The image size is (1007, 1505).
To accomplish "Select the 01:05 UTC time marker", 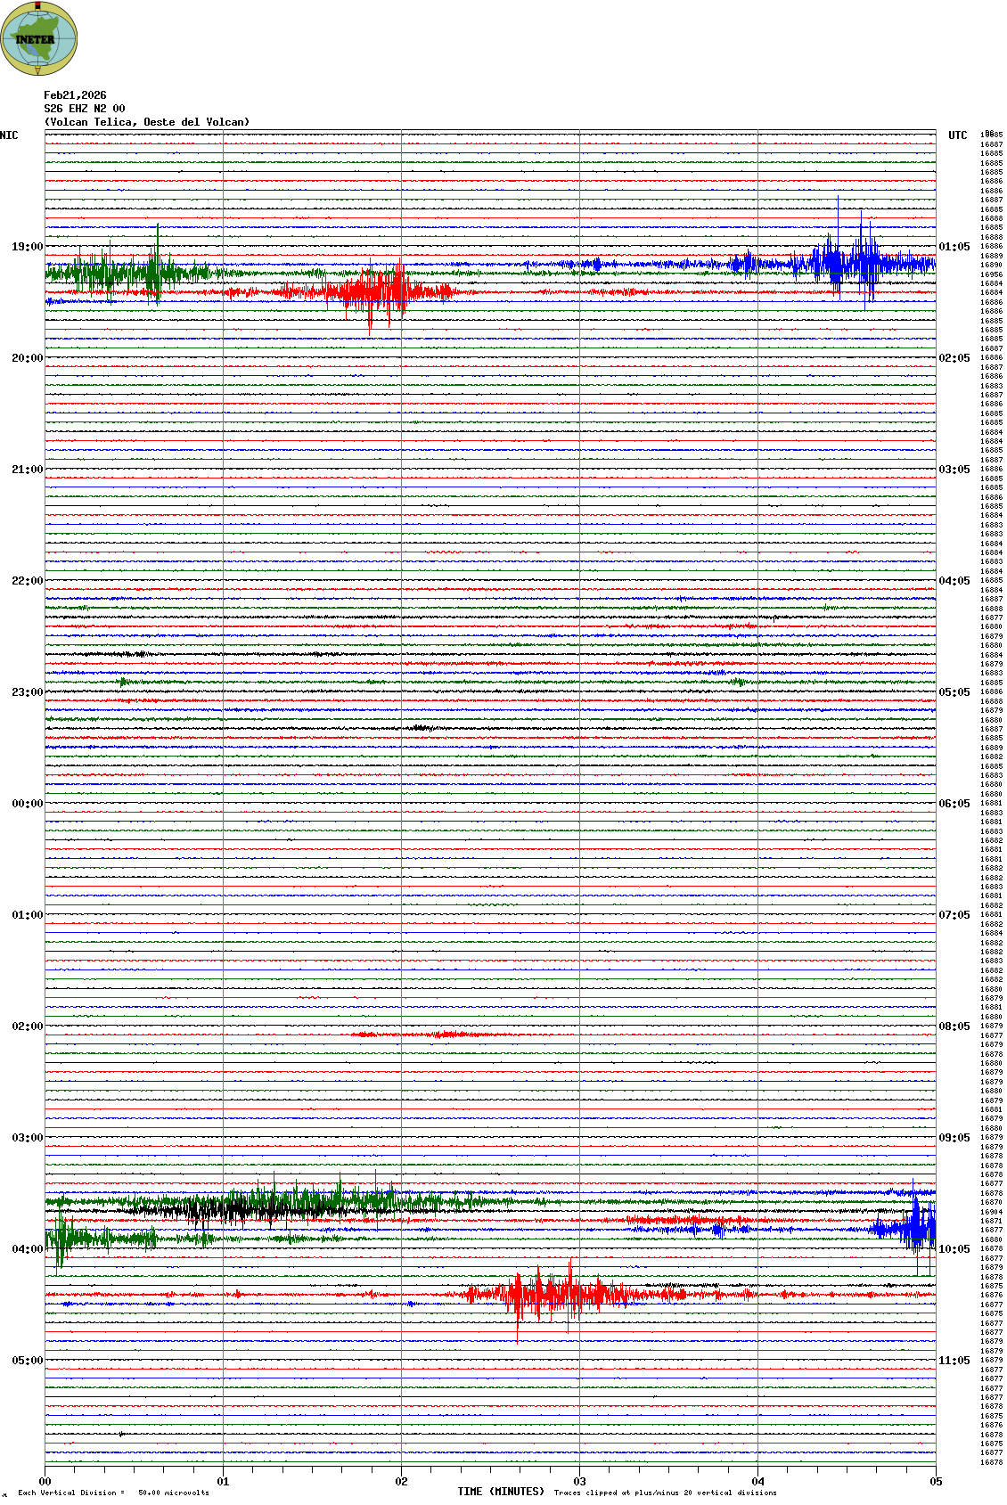I will 954,247.
